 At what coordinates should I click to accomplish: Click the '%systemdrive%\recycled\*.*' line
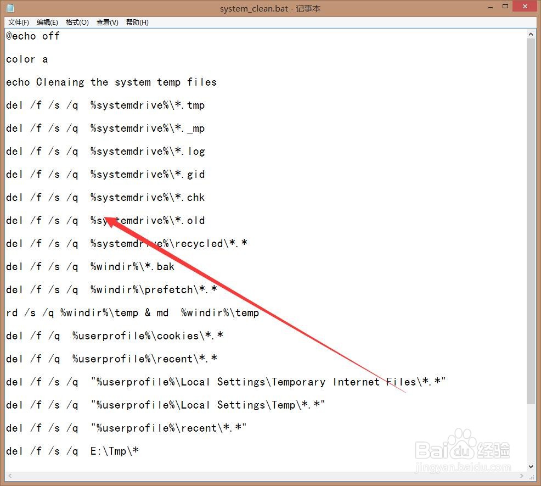click(x=127, y=244)
